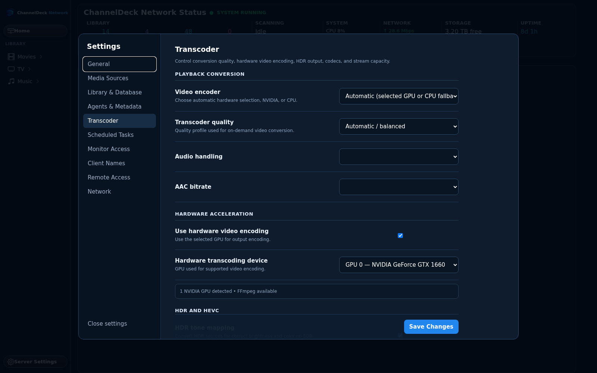Click the HDR AND HEVC section heading
Screen dimensions: 597x373
[x=197, y=311]
